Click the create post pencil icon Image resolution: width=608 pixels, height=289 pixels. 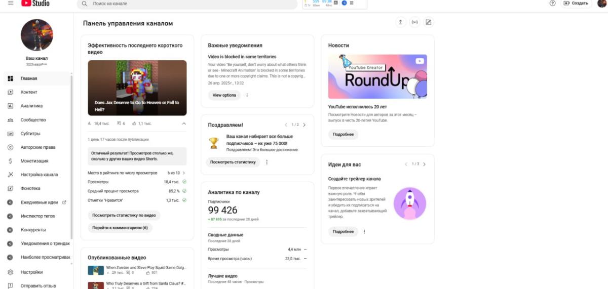click(429, 22)
